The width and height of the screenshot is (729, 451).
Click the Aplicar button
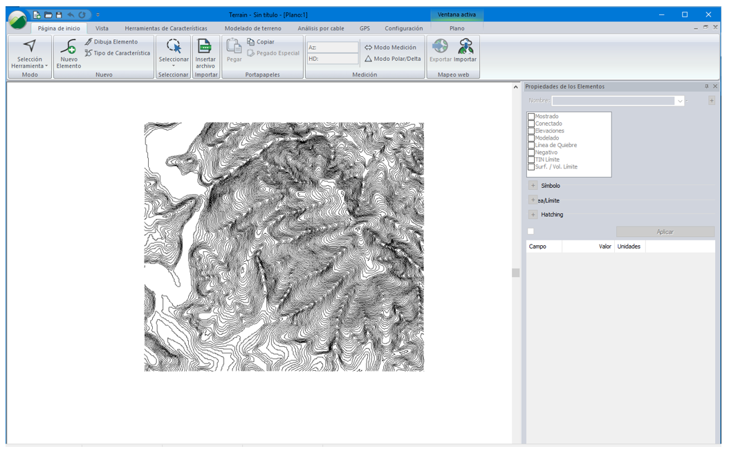coord(665,232)
